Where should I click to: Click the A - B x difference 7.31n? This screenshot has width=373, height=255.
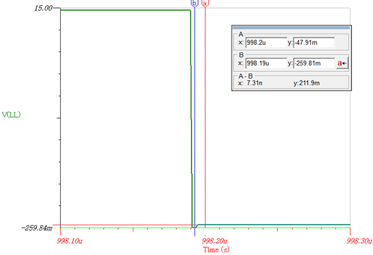click(255, 83)
